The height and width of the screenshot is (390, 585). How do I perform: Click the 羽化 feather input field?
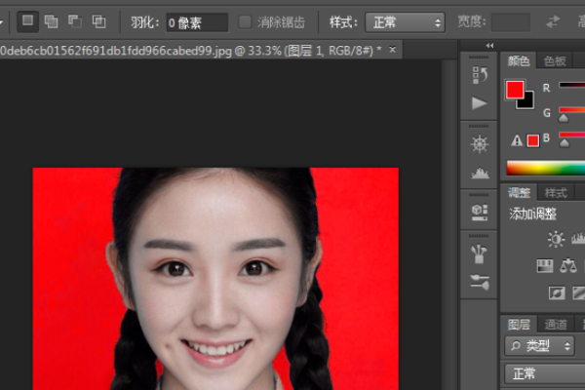[x=196, y=21]
